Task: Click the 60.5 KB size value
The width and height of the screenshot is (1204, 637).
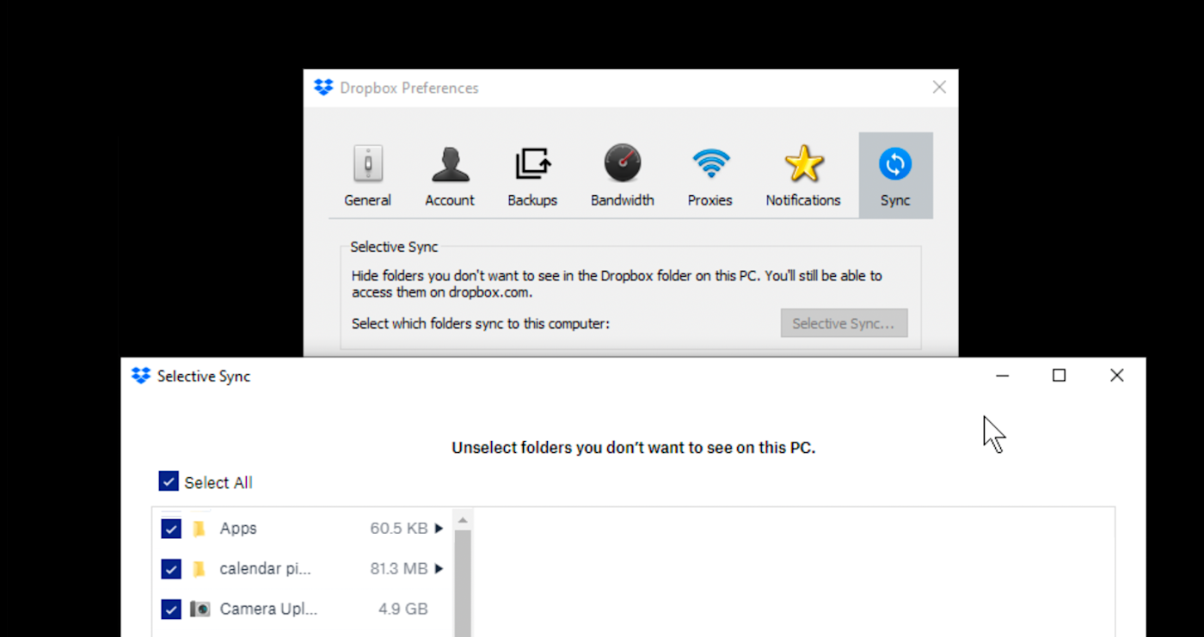Action: click(399, 529)
